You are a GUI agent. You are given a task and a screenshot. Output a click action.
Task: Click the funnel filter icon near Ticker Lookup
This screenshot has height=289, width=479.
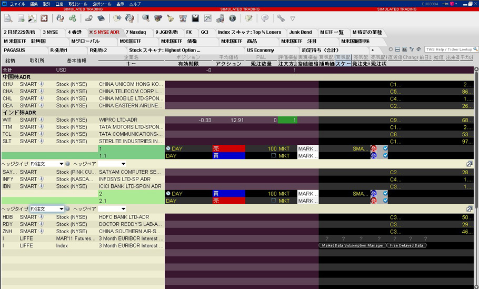tap(412, 49)
